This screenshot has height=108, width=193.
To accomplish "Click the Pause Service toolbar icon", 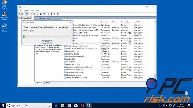I will [x=55, y=14].
